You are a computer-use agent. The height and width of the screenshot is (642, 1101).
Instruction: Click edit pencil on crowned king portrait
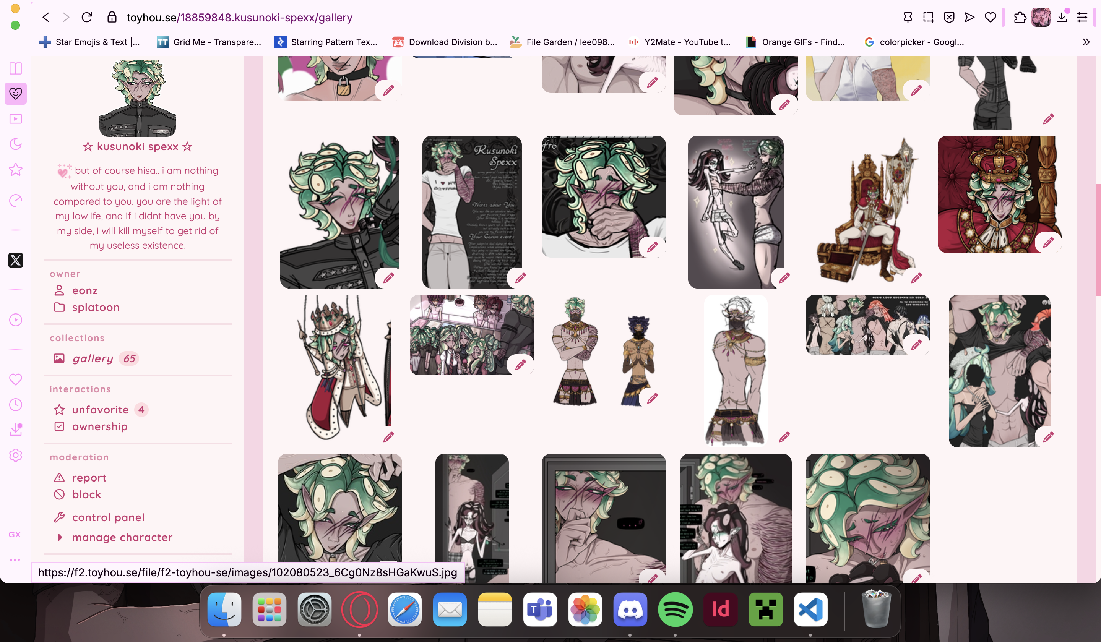point(1048,243)
